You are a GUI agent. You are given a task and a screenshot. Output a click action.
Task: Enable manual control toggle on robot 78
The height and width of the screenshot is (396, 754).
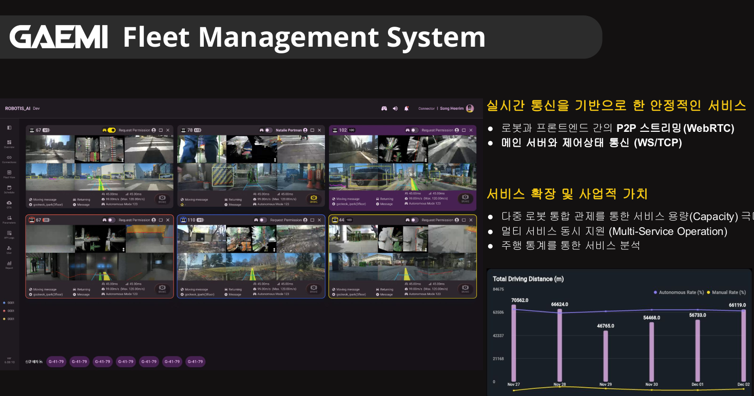268,130
